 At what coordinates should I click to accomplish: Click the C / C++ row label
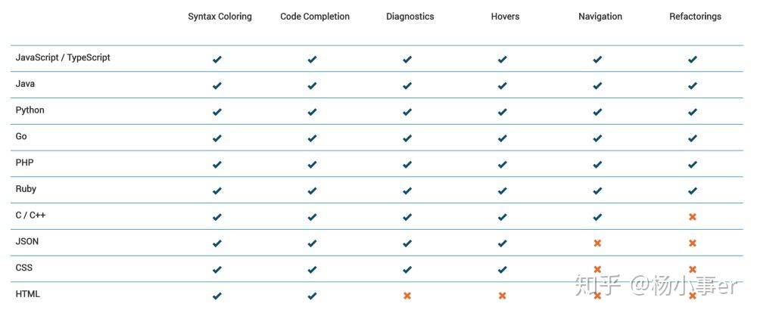click(30, 215)
